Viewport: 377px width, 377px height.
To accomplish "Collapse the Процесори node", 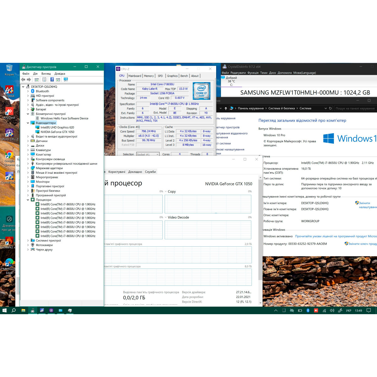I will pos(28,200).
